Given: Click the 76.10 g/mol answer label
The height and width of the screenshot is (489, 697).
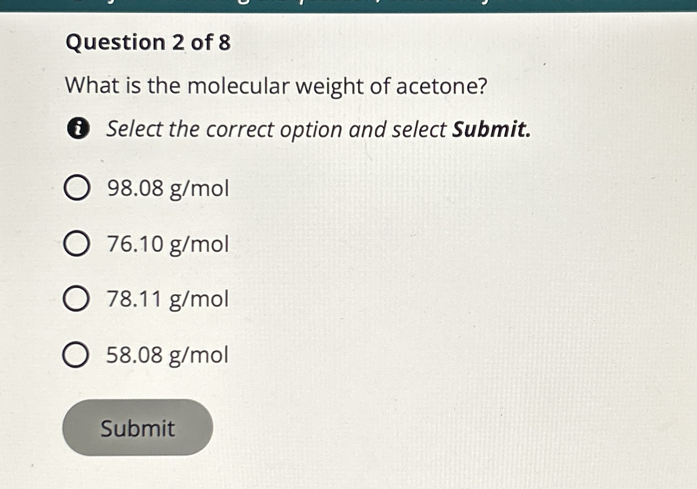Looking at the screenshot, I should [166, 244].
